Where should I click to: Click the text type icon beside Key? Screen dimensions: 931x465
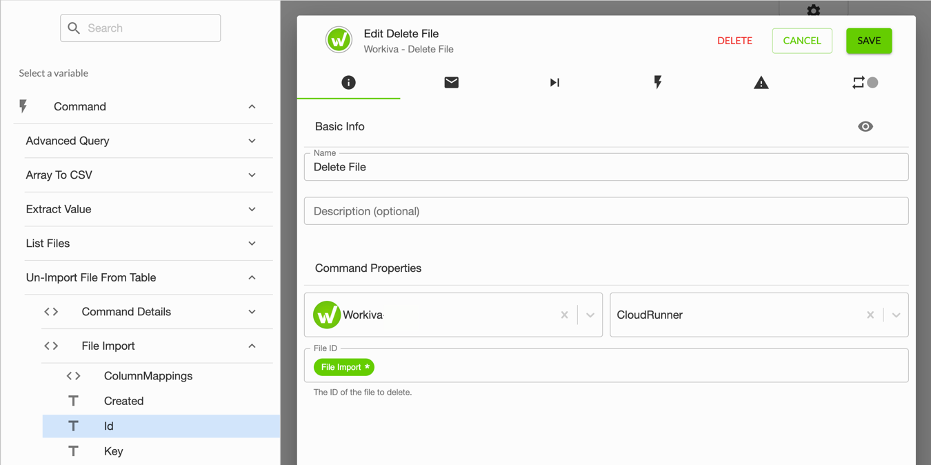(73, 451)
